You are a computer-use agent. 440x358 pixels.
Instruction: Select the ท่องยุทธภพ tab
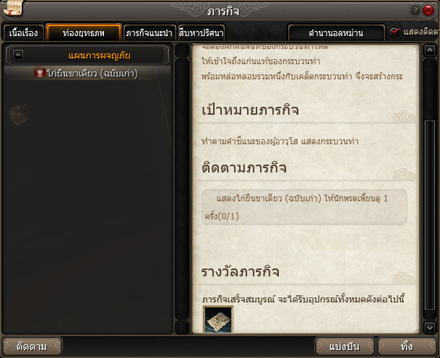(x=84, y=32)
